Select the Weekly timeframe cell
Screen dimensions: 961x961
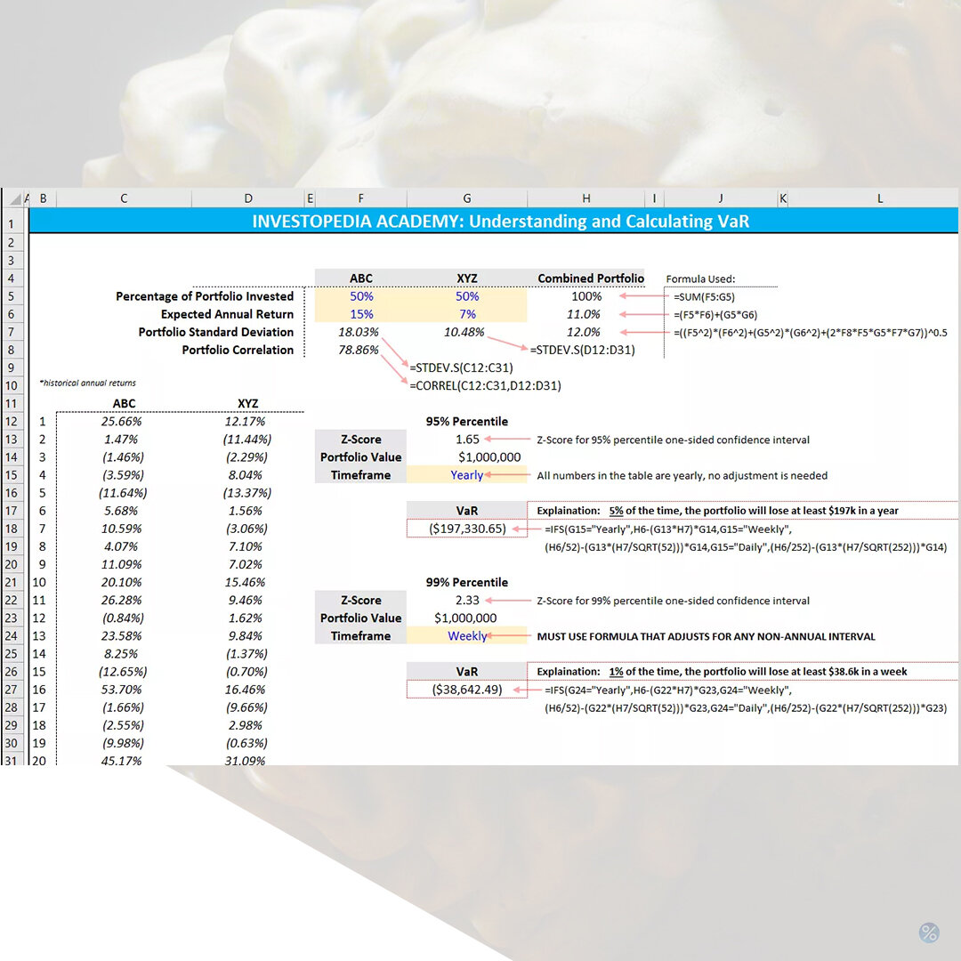click(467, 636)
